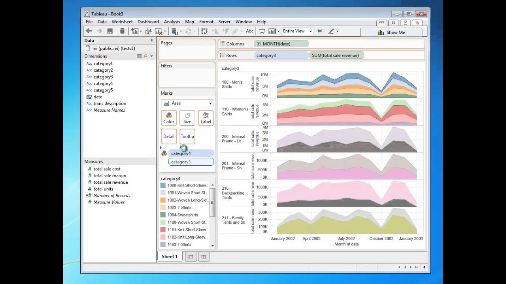Viewport: 506px width, 284px height.
Task: Click the Connect to Data cylinder icon
Action: tap(122, 31)
